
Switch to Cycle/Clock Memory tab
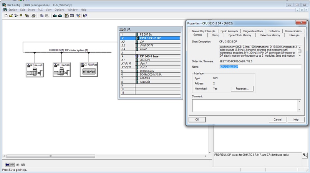coord(240,35)
